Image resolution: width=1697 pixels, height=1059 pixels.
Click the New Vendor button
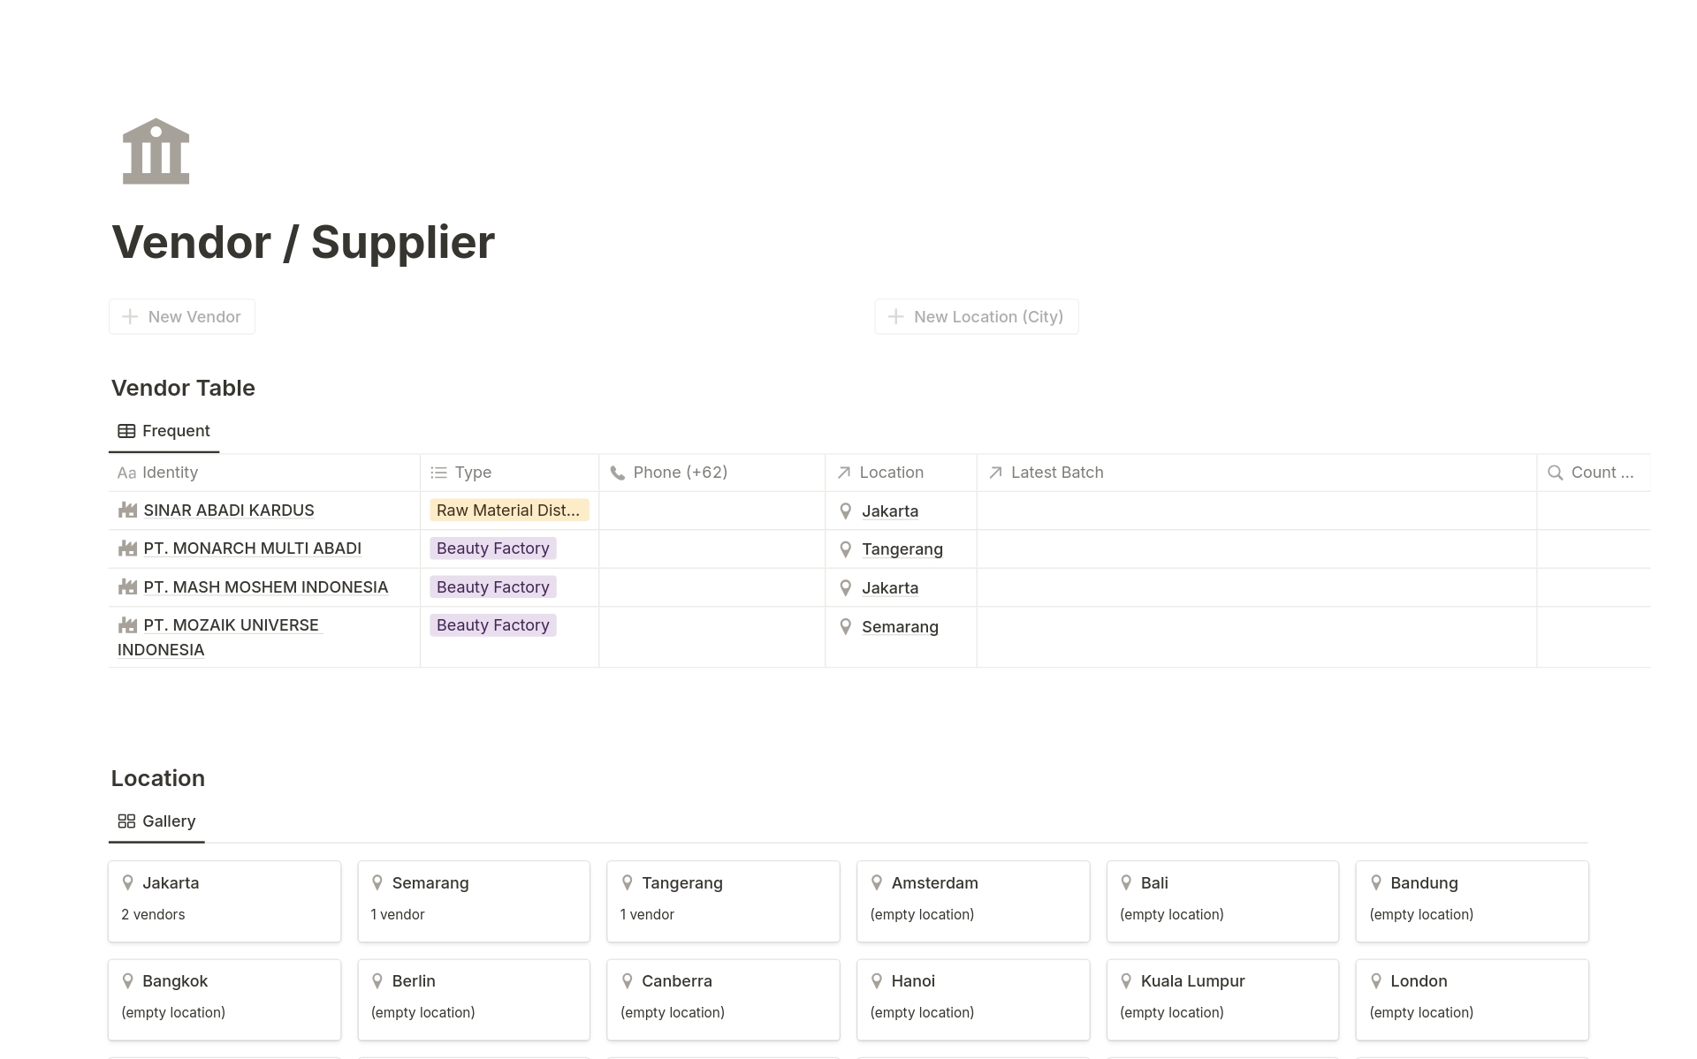(181, 316)
